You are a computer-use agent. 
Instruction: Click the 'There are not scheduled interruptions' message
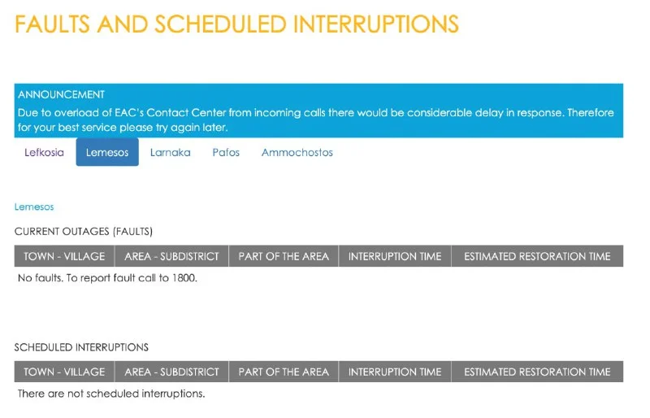point(111,394)
